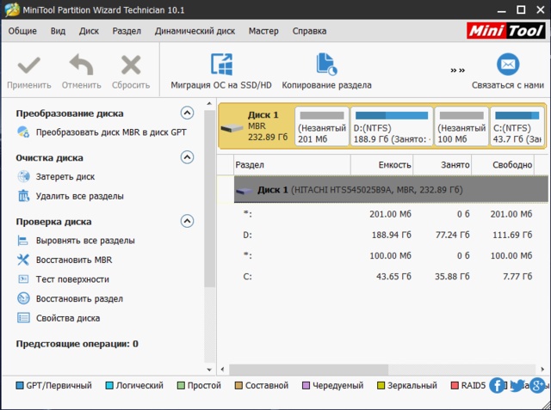Click the Contact Us envelope icon
Screen dimensions: 551x410
tap(507, 65)
